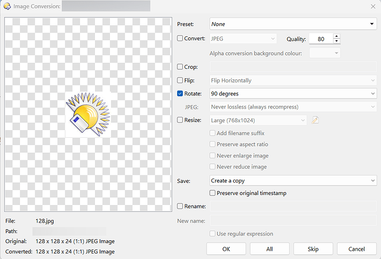Screen dimensions: 381x259
Task: Open the resize size editor pencil icon
Action: pos(315,120)
